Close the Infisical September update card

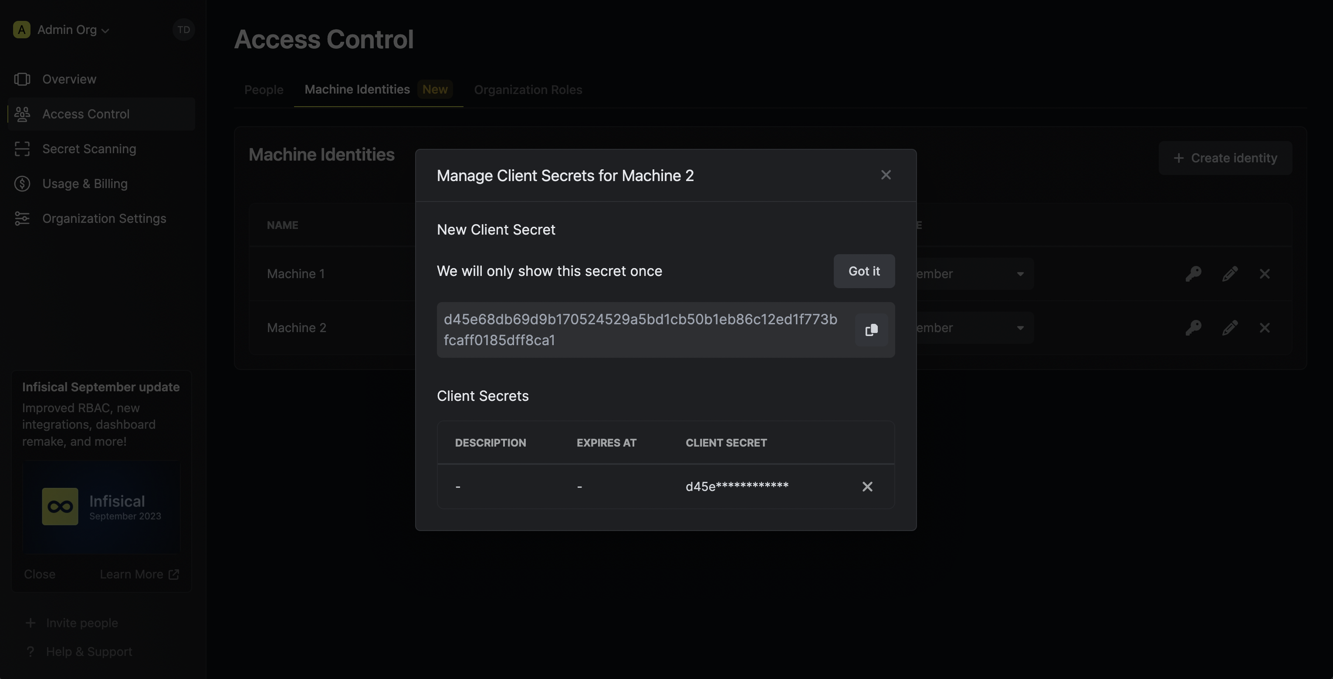(39, 574)
